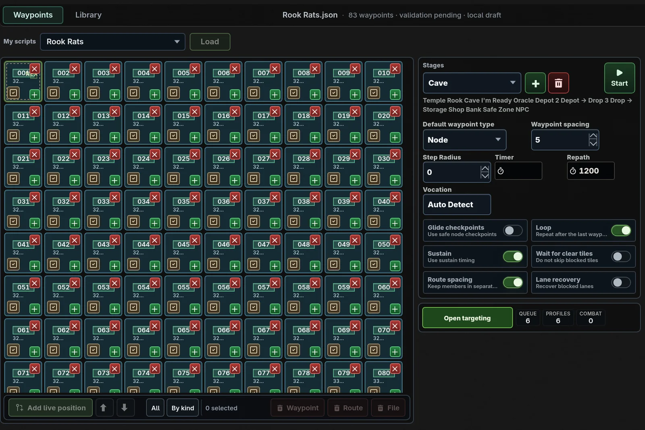Image resolution: width=645 pixels, height=430 pixels.
Task: Enable the Lane recovery switch
Action: pyautogui.click(x=621, y=283)
